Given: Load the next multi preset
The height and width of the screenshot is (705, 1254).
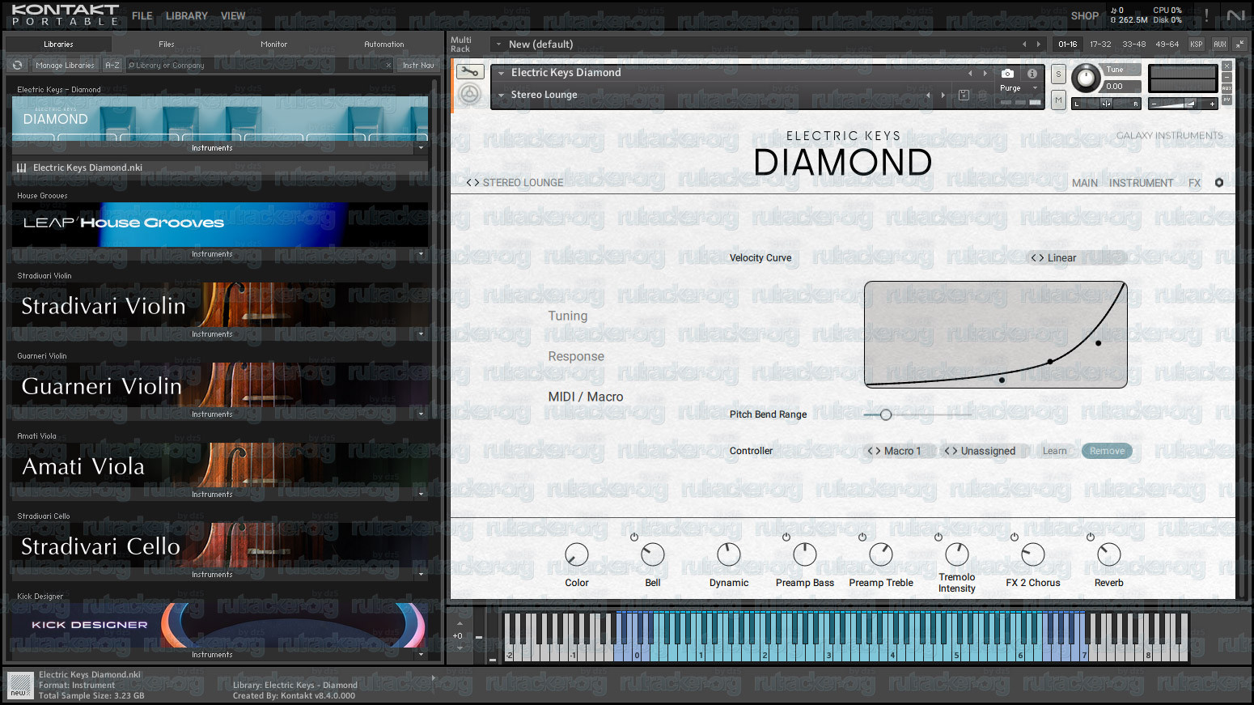Looking at the screenshot, I should (1039, 45).
